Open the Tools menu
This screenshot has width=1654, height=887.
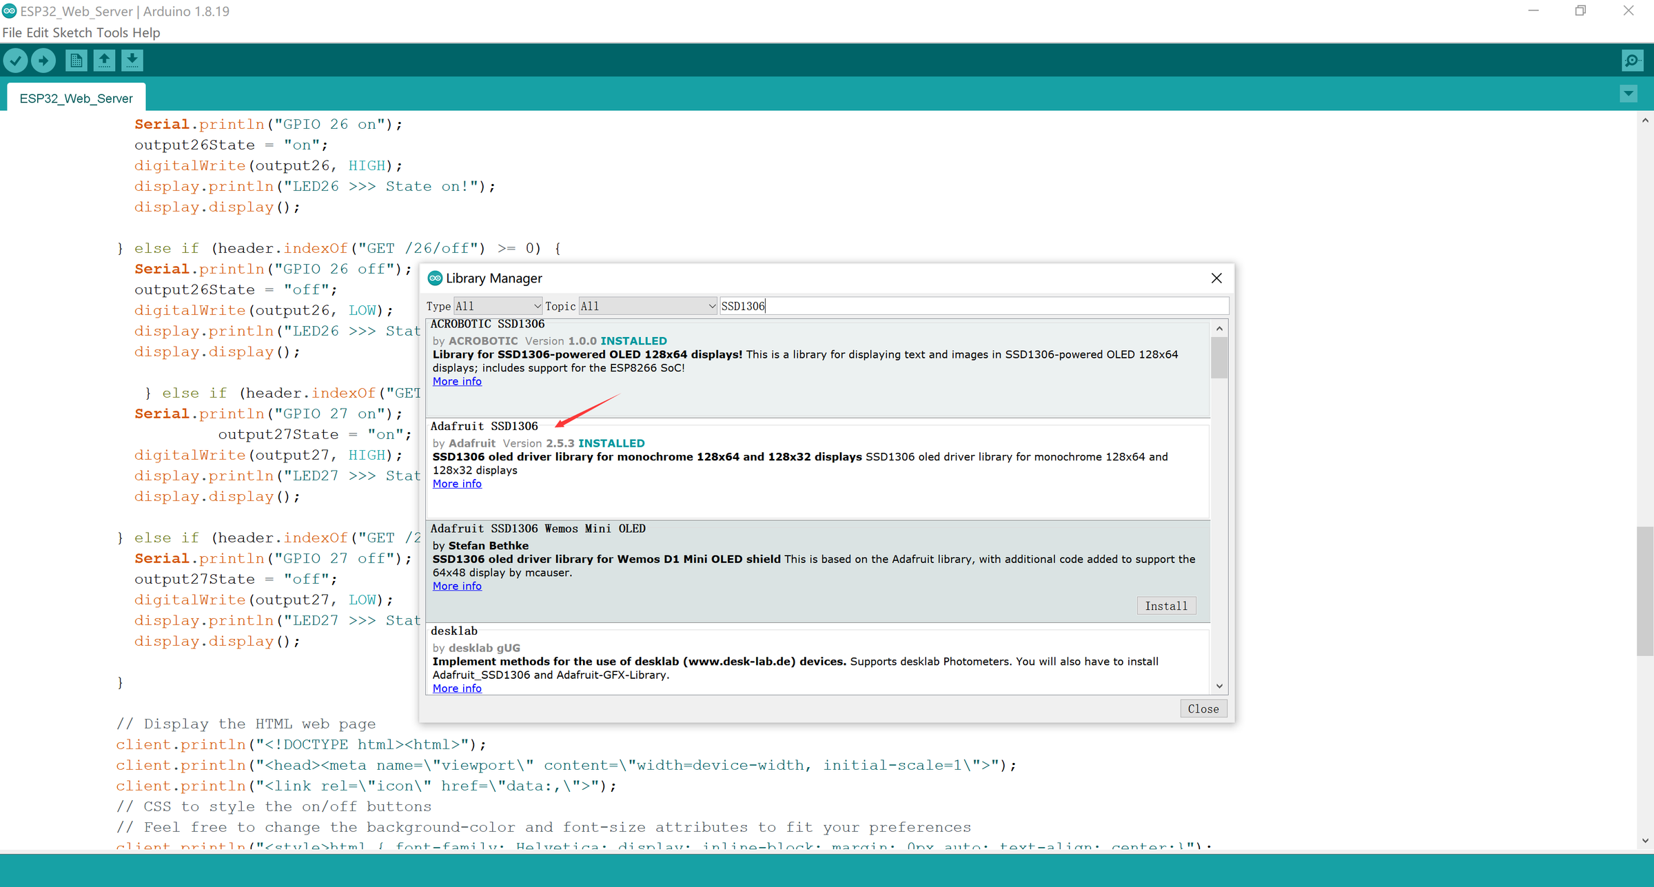[x=112, y=32]
